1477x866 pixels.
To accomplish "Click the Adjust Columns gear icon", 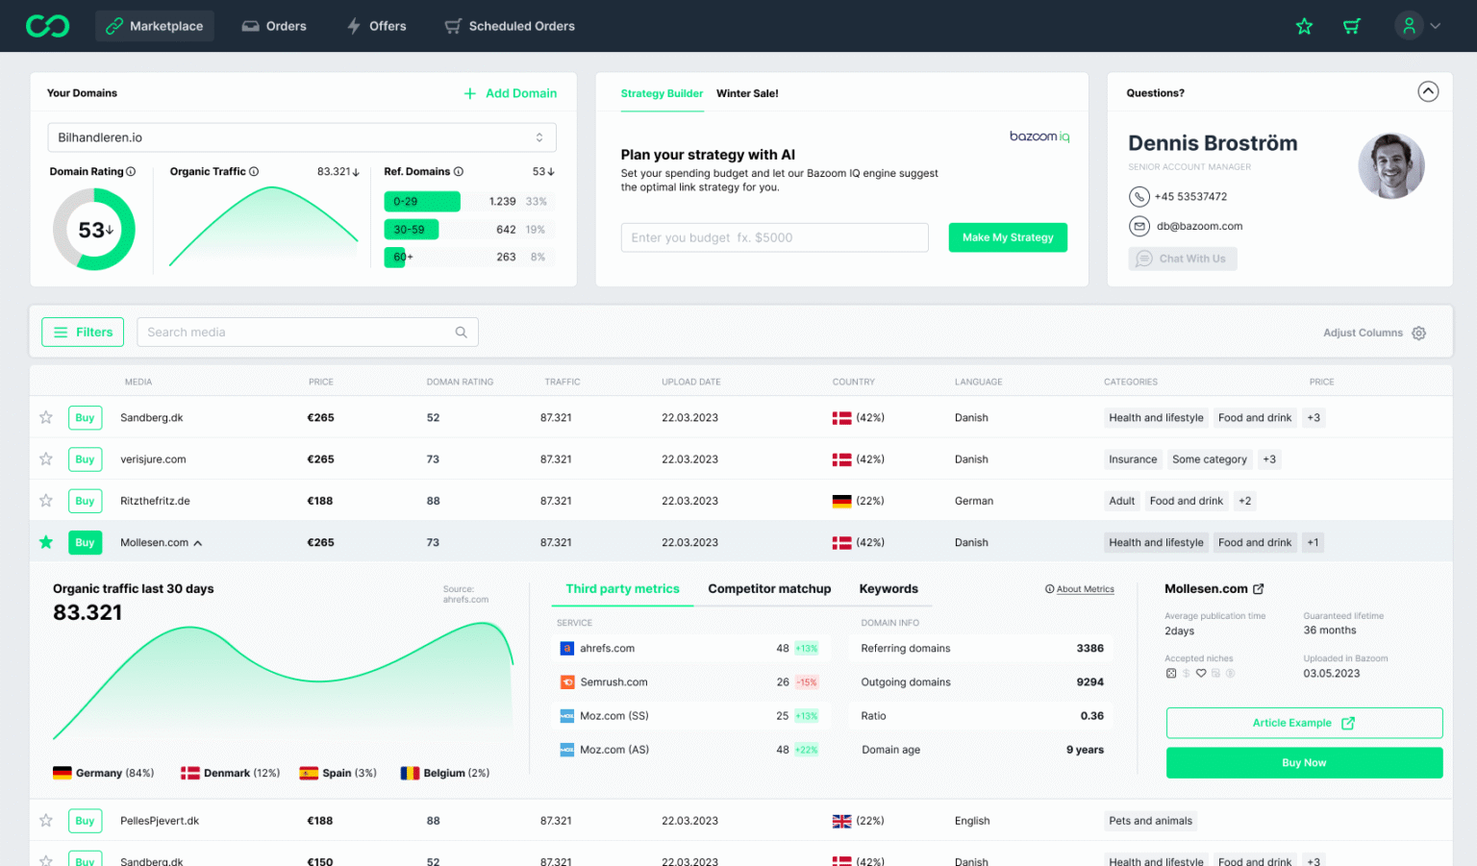I will [x=1418, y=333].
